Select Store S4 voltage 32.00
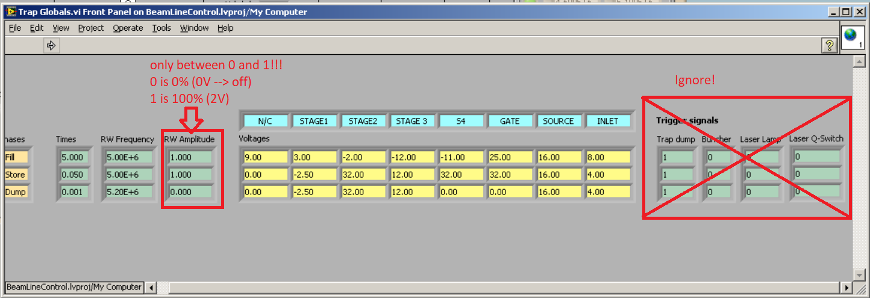 click(460, 175)
